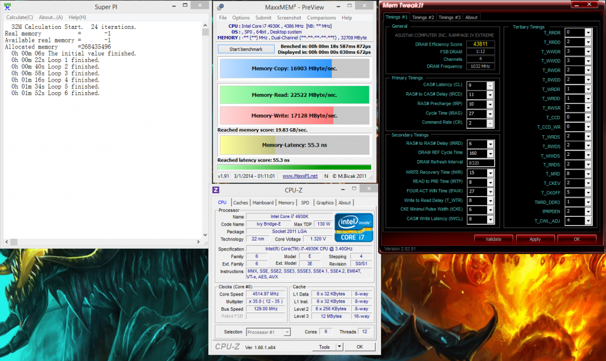
Task: Select the Mainboard tab in CPU-Z
Action: pos(263,203)
